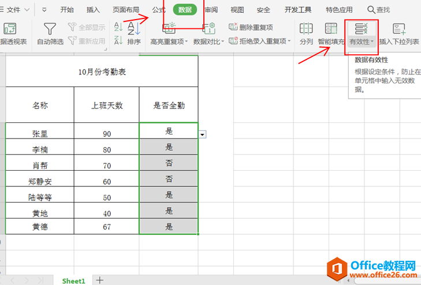Open the 安全 tab
Screen dimensions: 421x285
pyautogui.click(x=263, y=10)
